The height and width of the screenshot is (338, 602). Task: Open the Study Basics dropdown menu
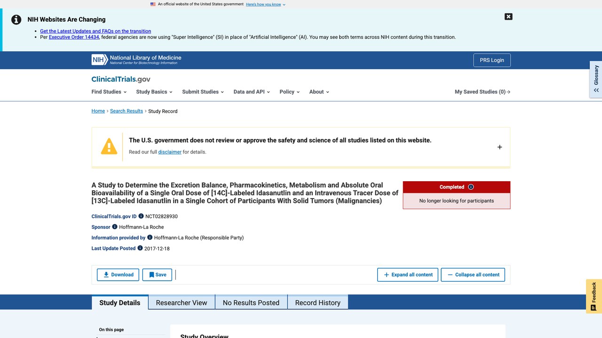pyautogui.click(x=154, y=92)
